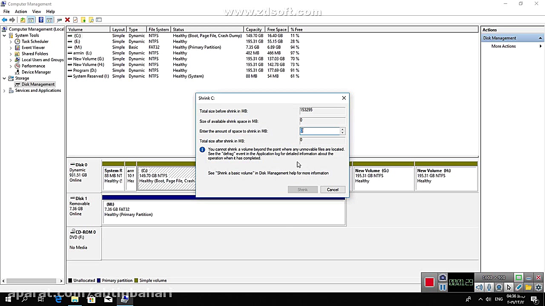Open Help via the blue question-mark icon
This screenshot has width=545, height=306.
click(41, 20)
